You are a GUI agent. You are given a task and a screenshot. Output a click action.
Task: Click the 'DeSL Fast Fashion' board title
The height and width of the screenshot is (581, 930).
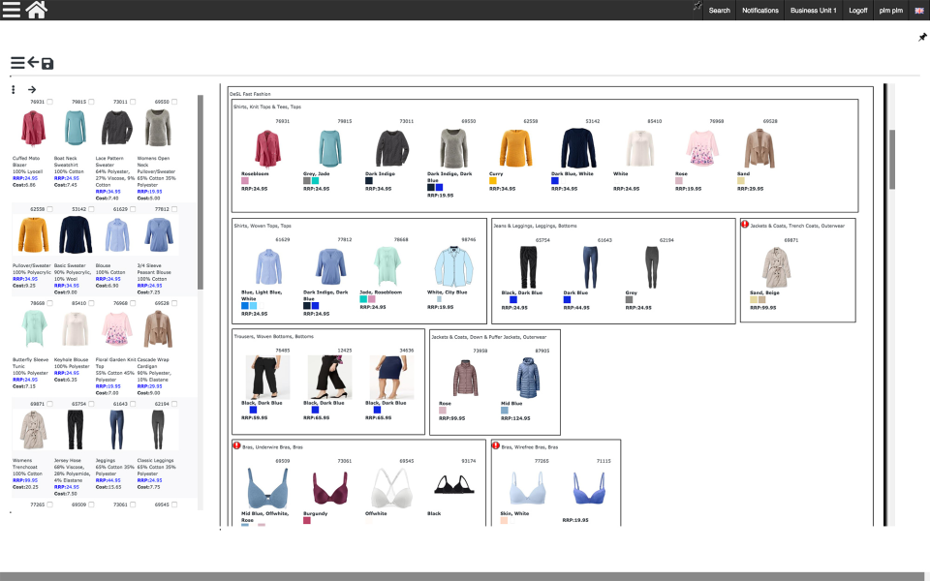tap(250, 94)
